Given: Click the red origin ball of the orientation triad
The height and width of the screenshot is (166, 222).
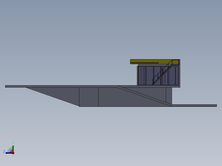Looking at the screenshot, I should click(x=13, y=153).
